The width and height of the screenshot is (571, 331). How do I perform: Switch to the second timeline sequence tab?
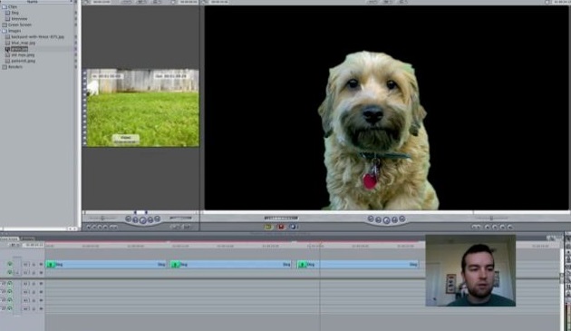pos(28,239)
